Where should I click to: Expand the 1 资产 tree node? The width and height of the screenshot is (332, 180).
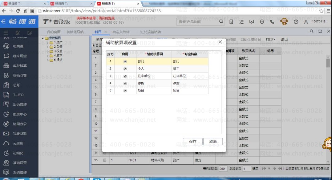(48, 42)
